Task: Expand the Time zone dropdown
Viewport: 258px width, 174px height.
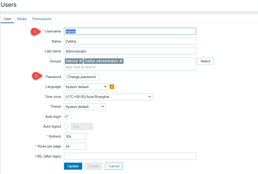Action: tap(108, 97)
